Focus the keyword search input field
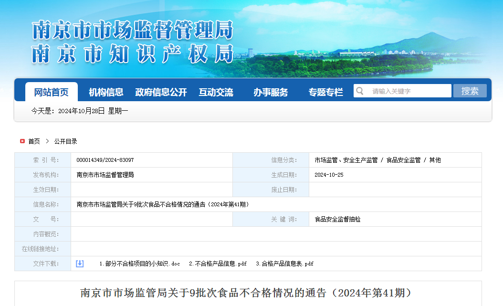Screen dimensions: 503x306 click(409, 91)
